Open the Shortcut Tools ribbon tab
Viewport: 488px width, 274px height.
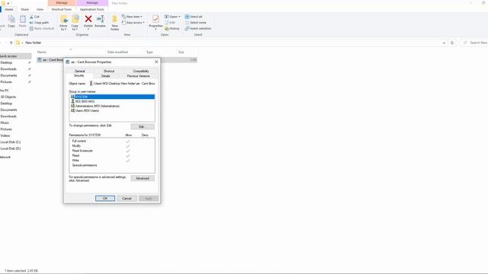pos(62,10)
